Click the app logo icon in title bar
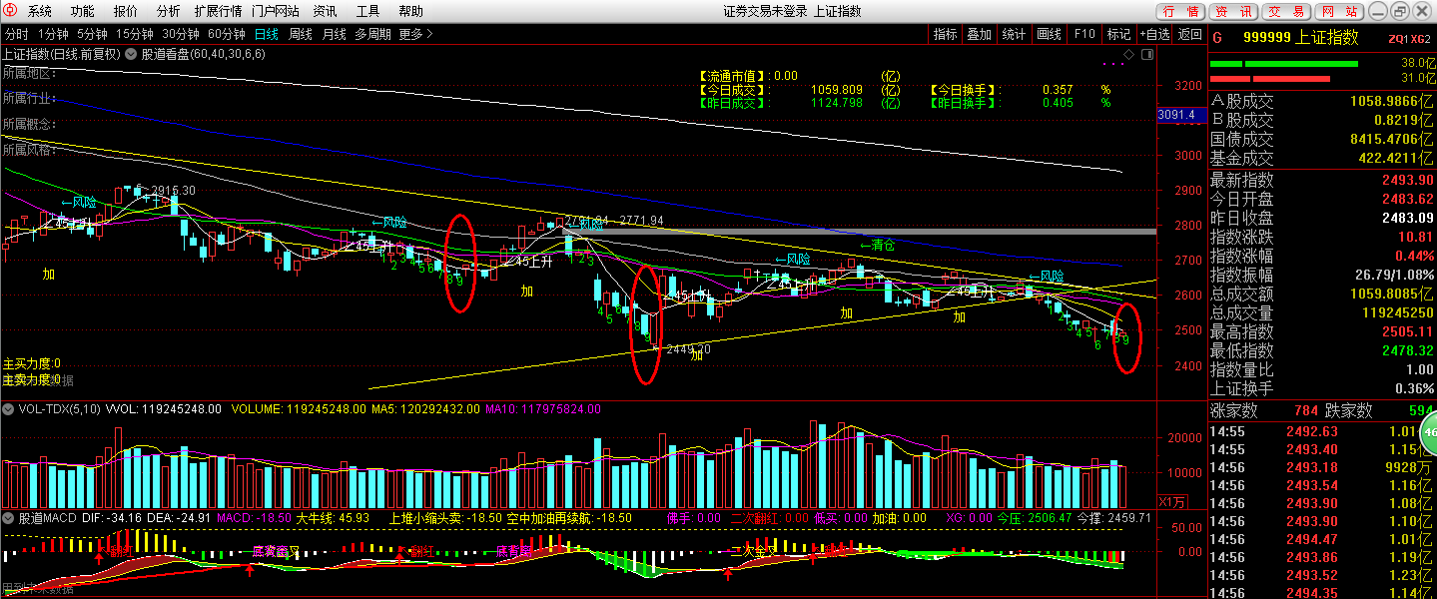Viewport: 1437px width, 599px height. tap(11, 11)
